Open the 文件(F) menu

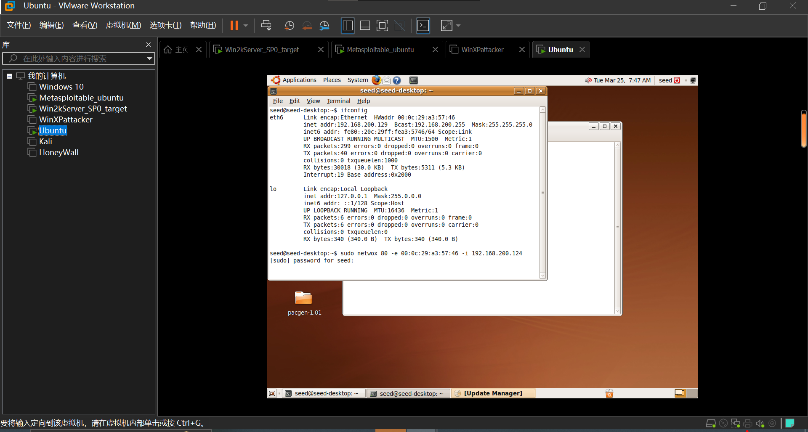(19, 25)
